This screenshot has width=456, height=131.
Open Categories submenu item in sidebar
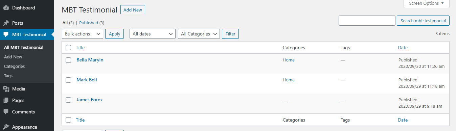14,67
